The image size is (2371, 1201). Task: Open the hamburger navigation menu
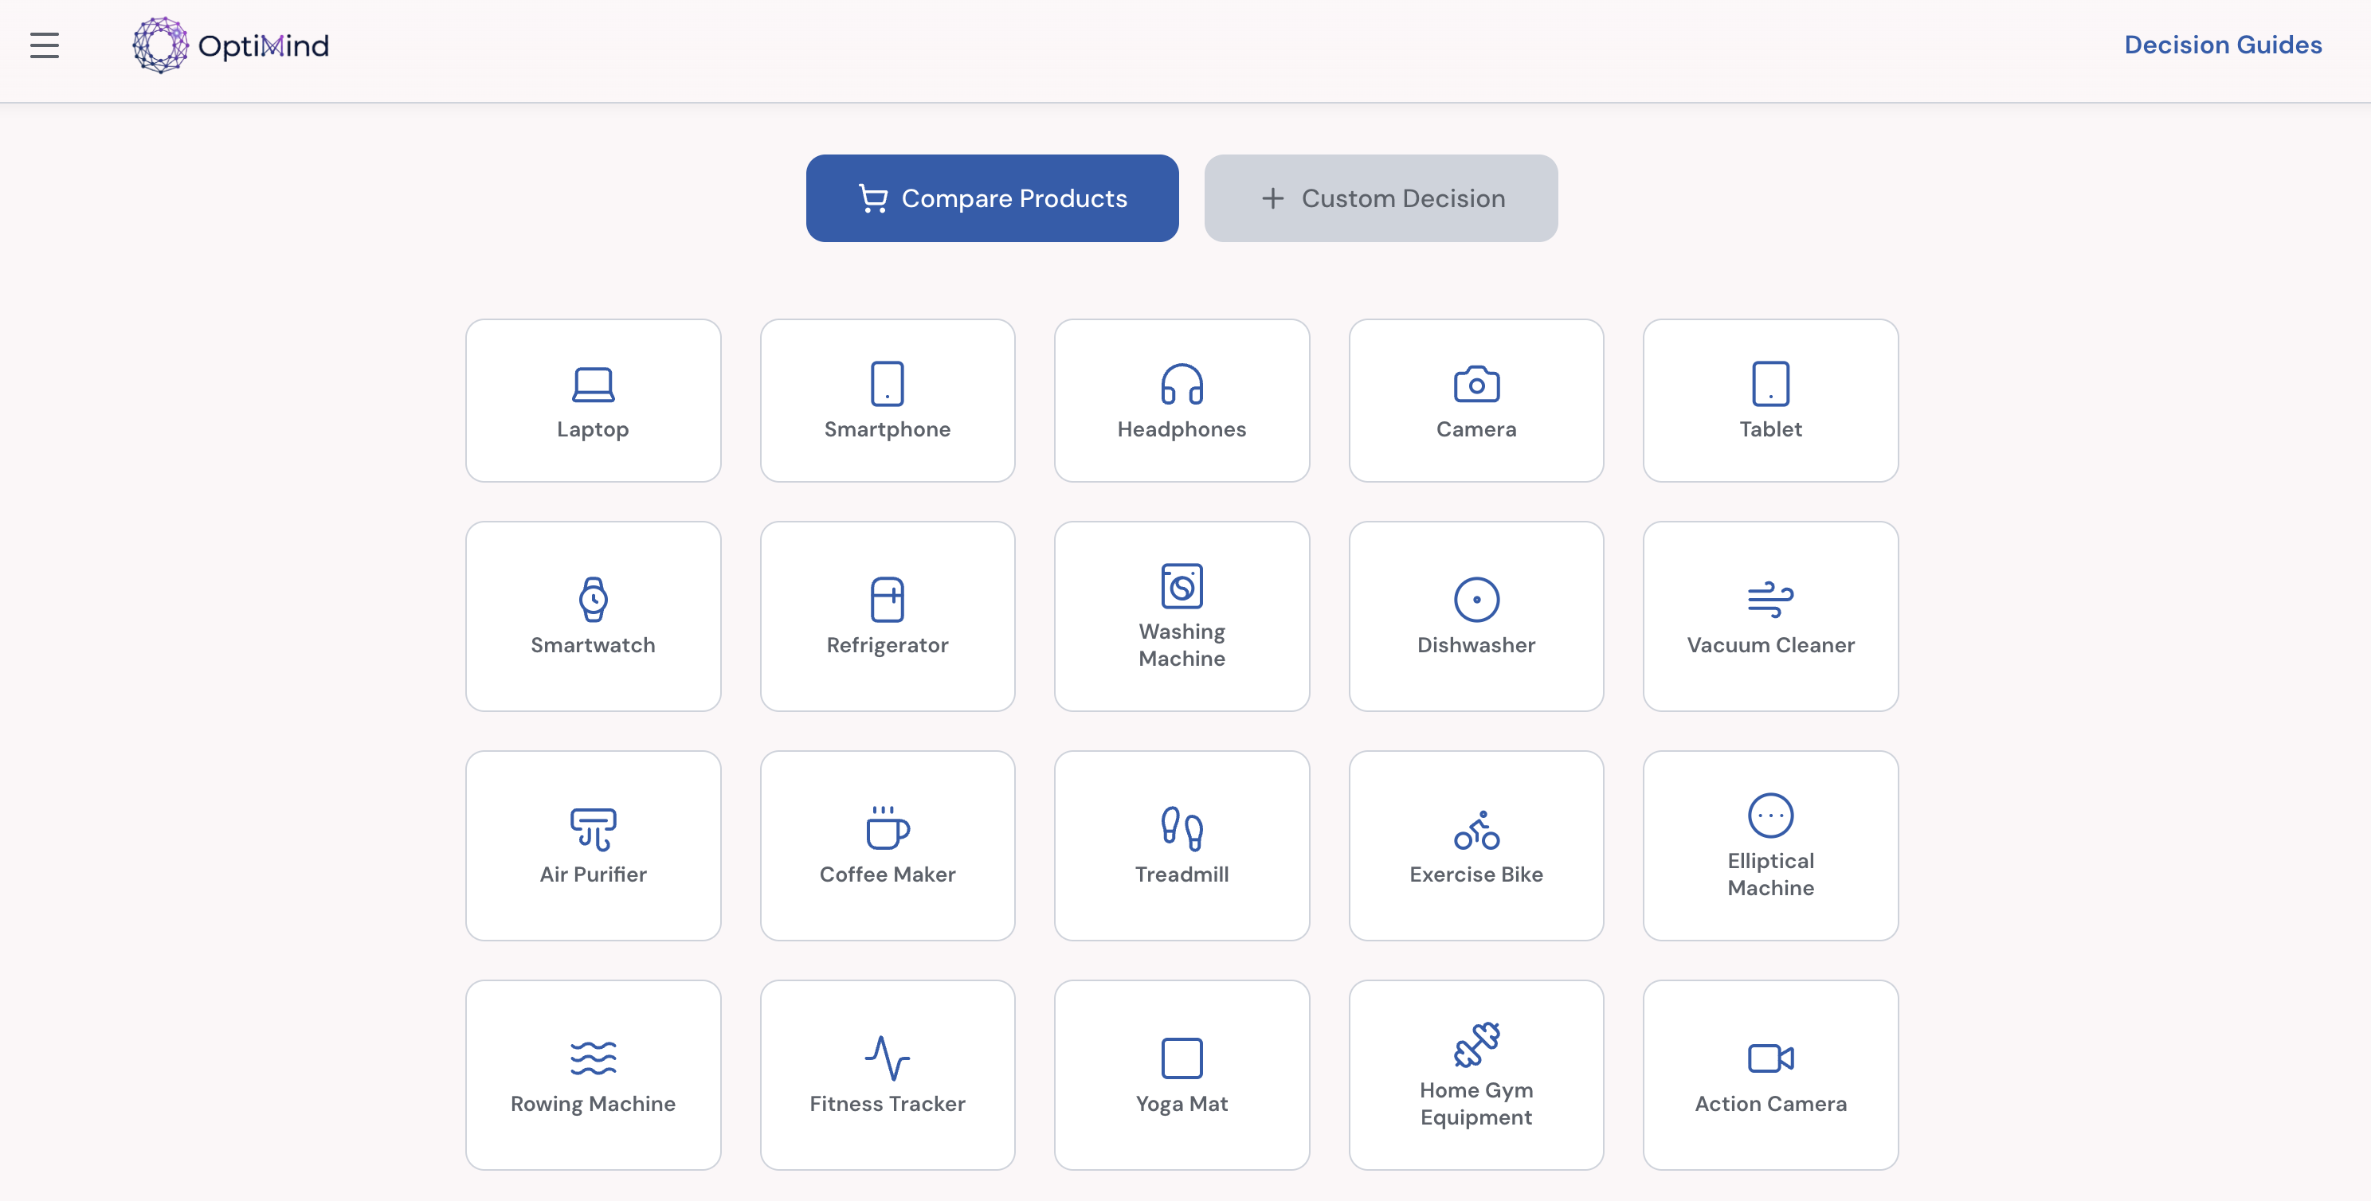pos(43,44)
